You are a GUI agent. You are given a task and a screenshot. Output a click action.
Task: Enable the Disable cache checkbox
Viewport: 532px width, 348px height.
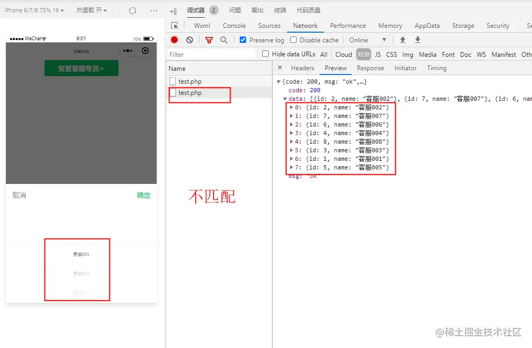[x=293, y=40]
